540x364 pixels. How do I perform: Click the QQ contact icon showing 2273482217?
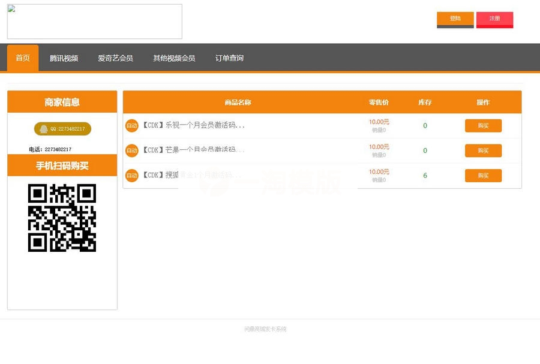(x=62, y=128)
